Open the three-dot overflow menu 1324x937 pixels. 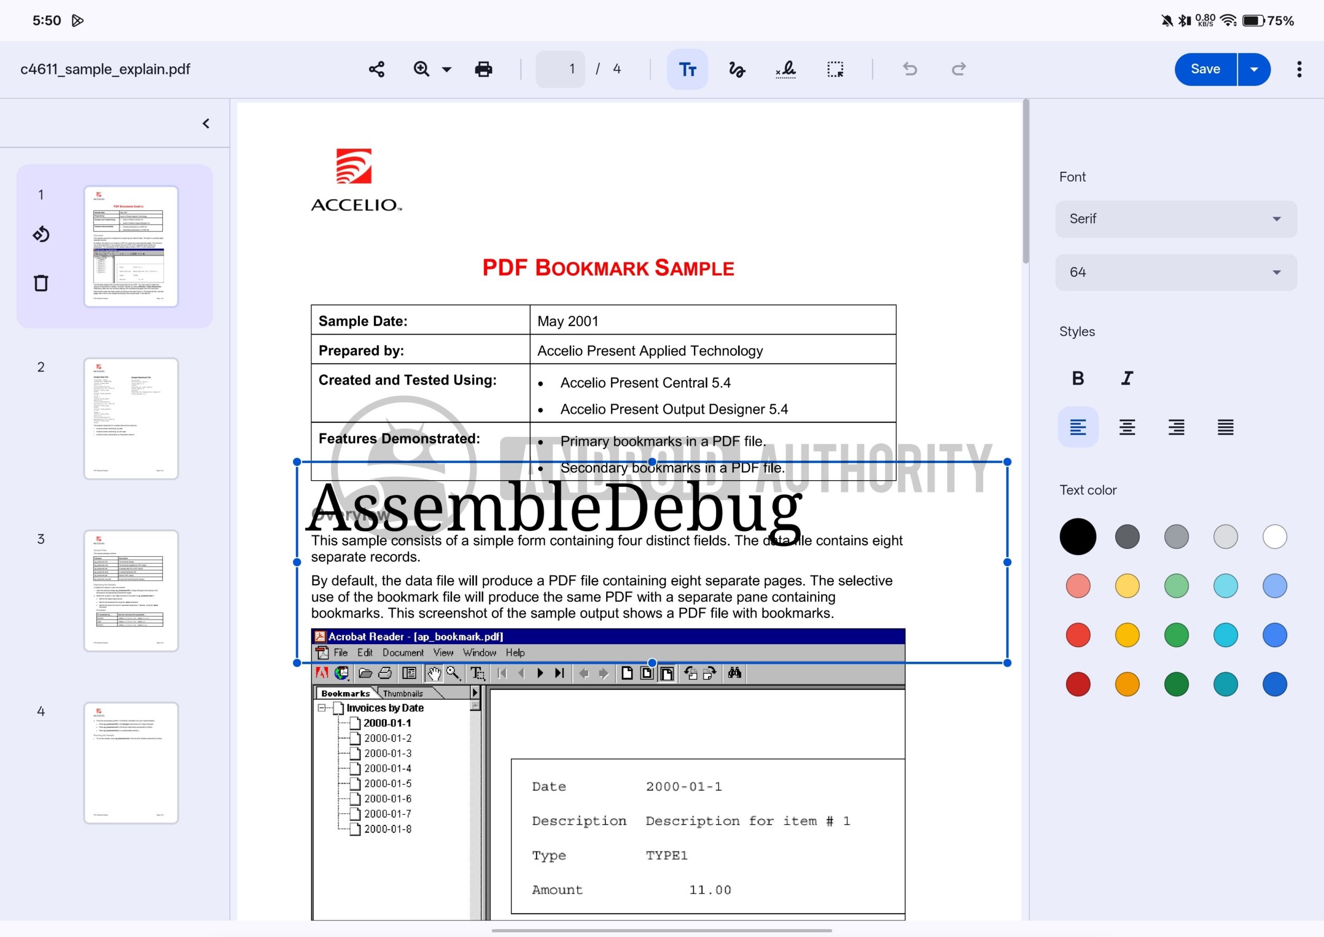pos(1299,69)
